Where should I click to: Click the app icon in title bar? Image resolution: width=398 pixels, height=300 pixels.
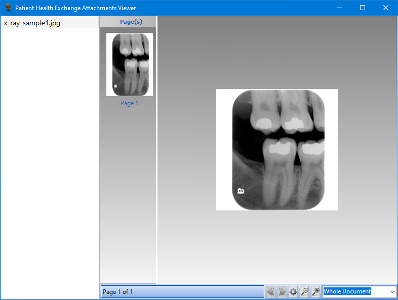click(8, 8)
